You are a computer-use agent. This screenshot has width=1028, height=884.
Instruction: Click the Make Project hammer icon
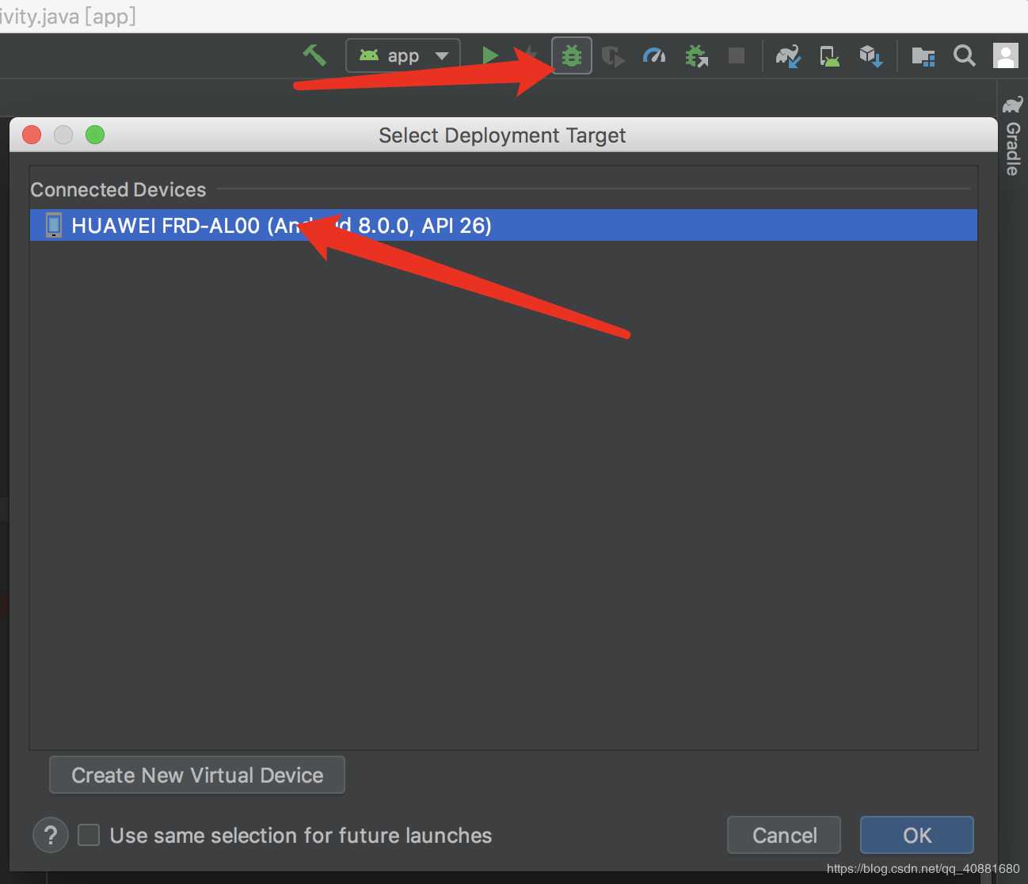[314, 55]
